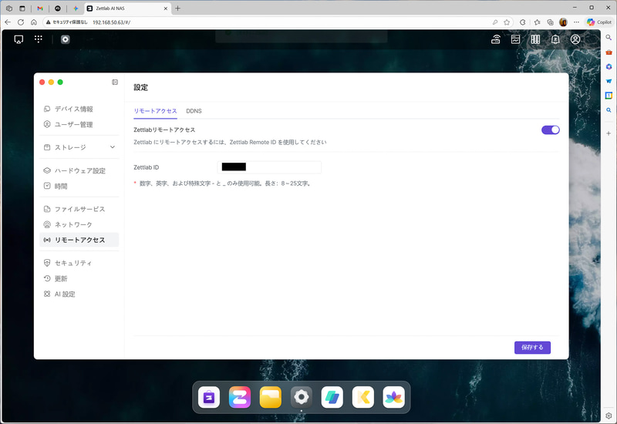Open the resource monitor icon
Screen dimensions: 617x424
(x=515, y=39)
